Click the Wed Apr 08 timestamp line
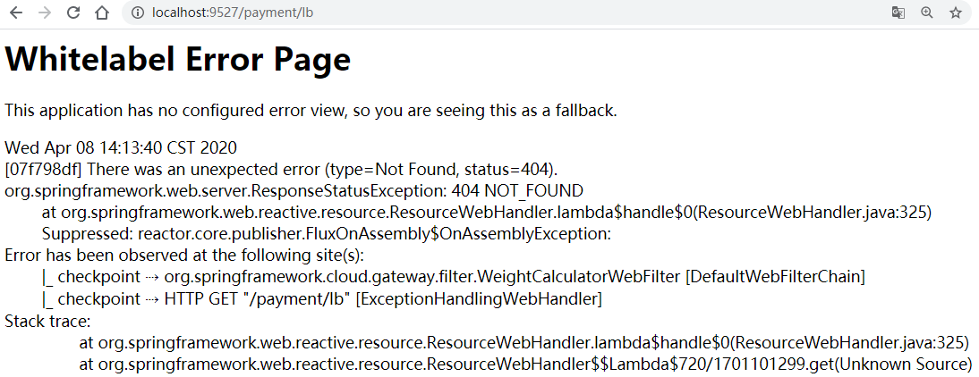The height and width of the screenshot is (377, 979). click(121, 147)
